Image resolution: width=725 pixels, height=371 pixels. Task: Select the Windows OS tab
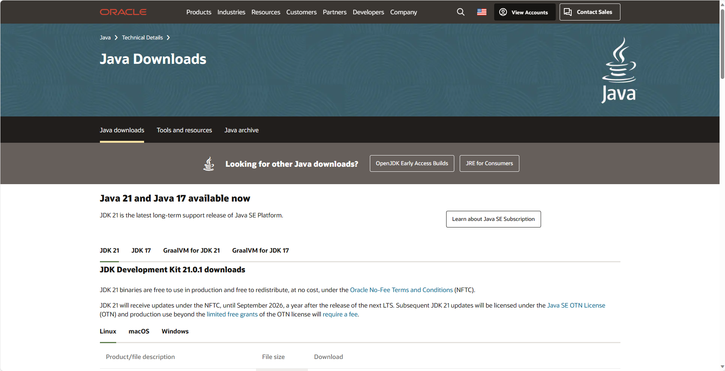175,331
